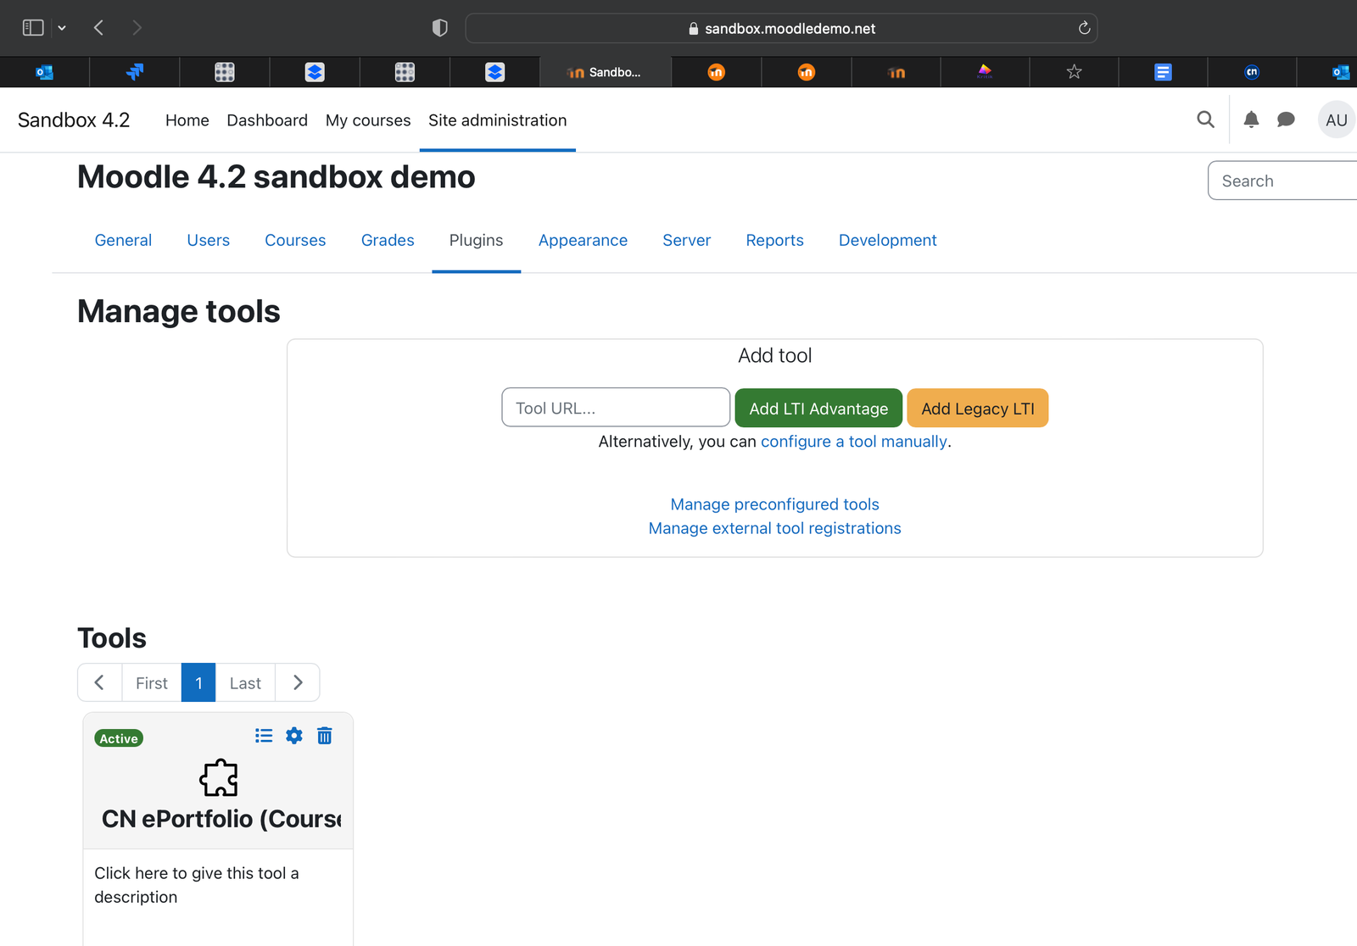1357x946 pixels.
Task: Click the CN ePortfolio tool title
Action: (221, 818)
